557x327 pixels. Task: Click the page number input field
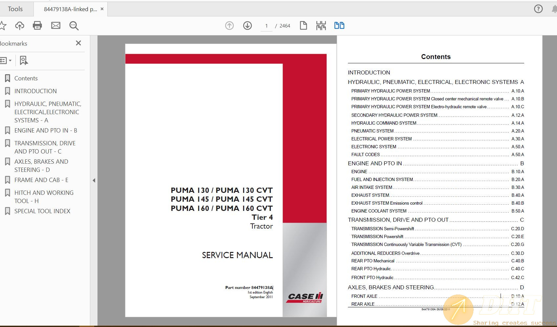click(266, 26)
